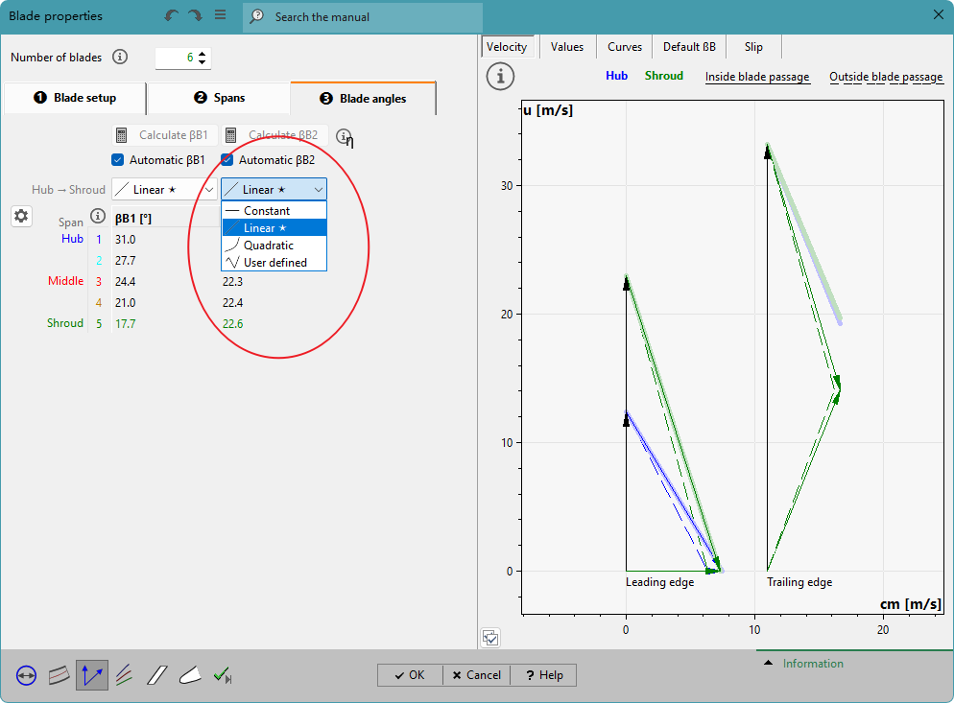Open the Curves tab
The image size is (954, 703).
[624, 47]
